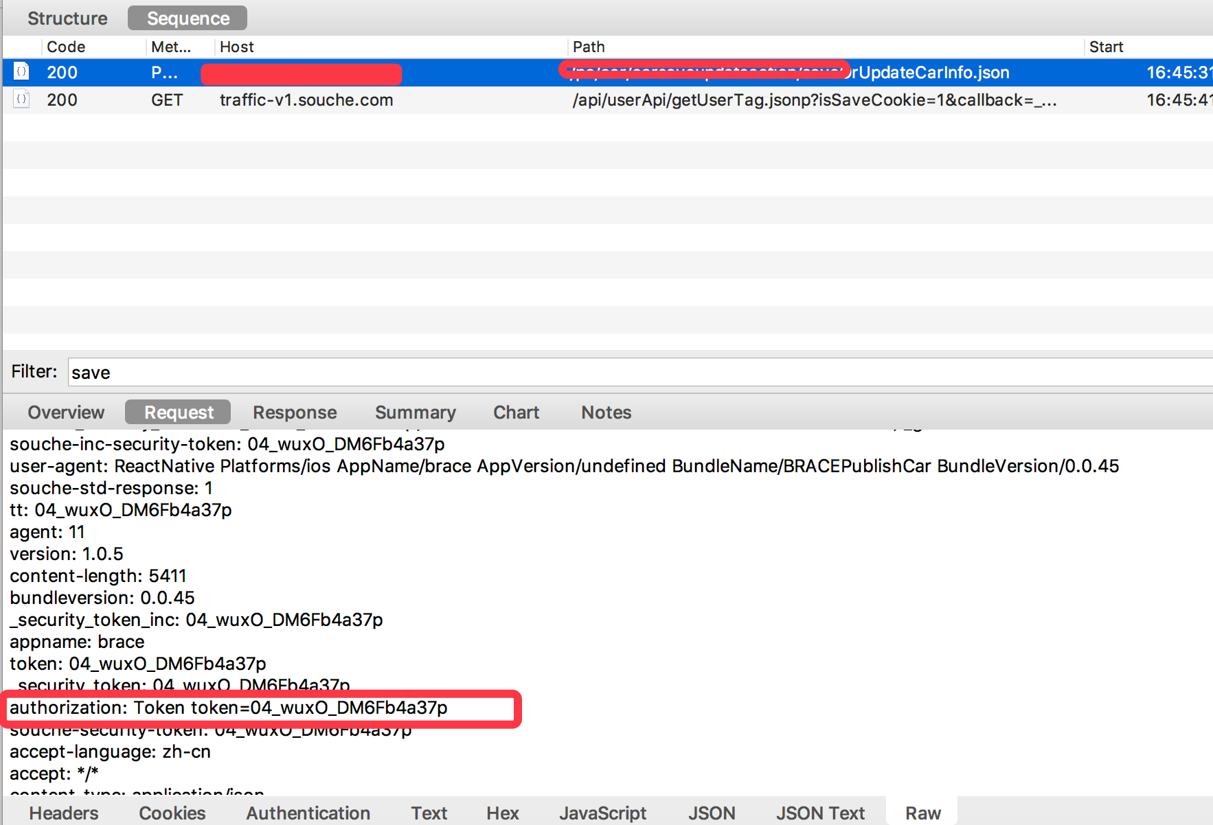Show the JavaScript view at bottom
This screenshot has width=1213, height=825.
602,813
